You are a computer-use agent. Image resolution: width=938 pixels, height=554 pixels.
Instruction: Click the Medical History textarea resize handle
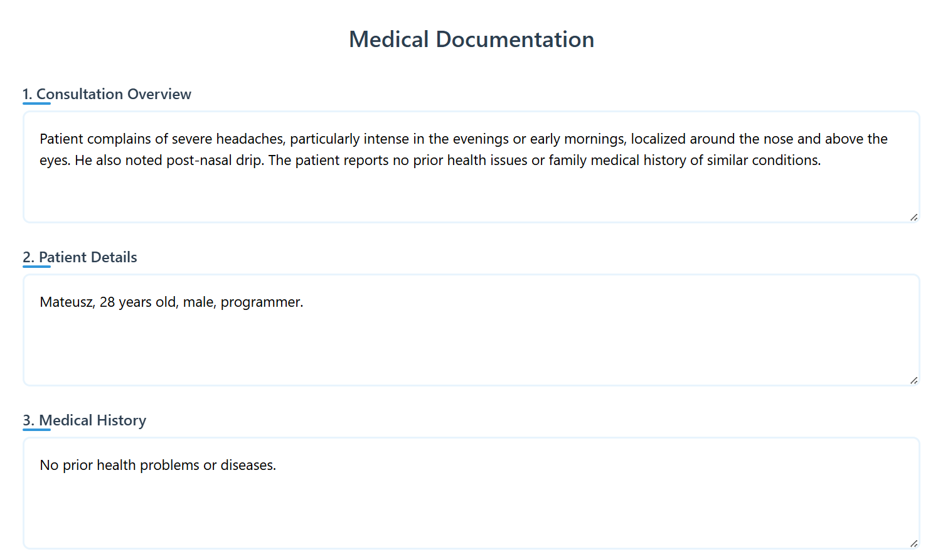click(x=914, y=543)
